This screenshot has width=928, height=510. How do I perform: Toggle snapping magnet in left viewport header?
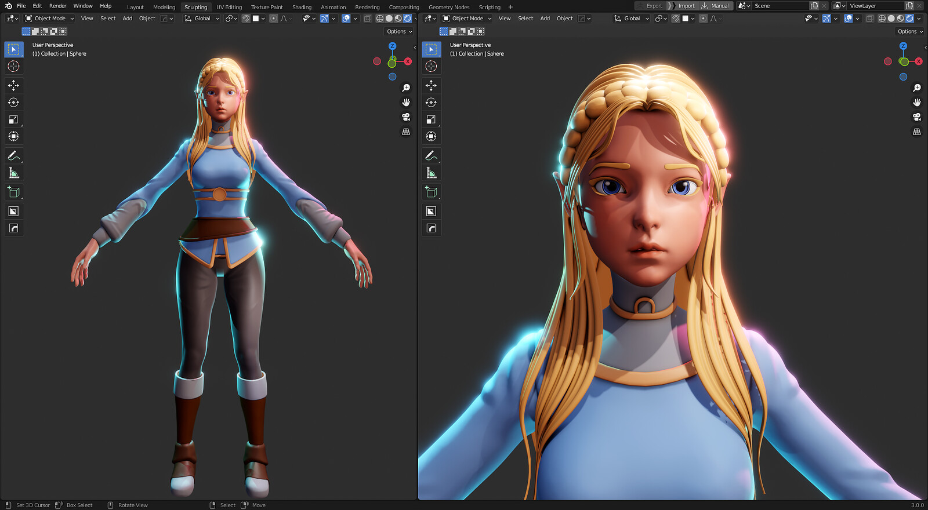tap(246, 19)
